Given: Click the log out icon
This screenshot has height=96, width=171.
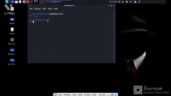Looking at the screenshot, I should click(139, 2).
